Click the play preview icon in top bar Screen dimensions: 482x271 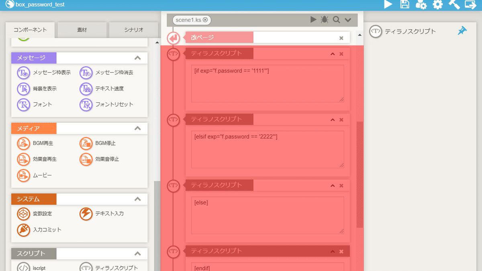click(x=388, y=4)
